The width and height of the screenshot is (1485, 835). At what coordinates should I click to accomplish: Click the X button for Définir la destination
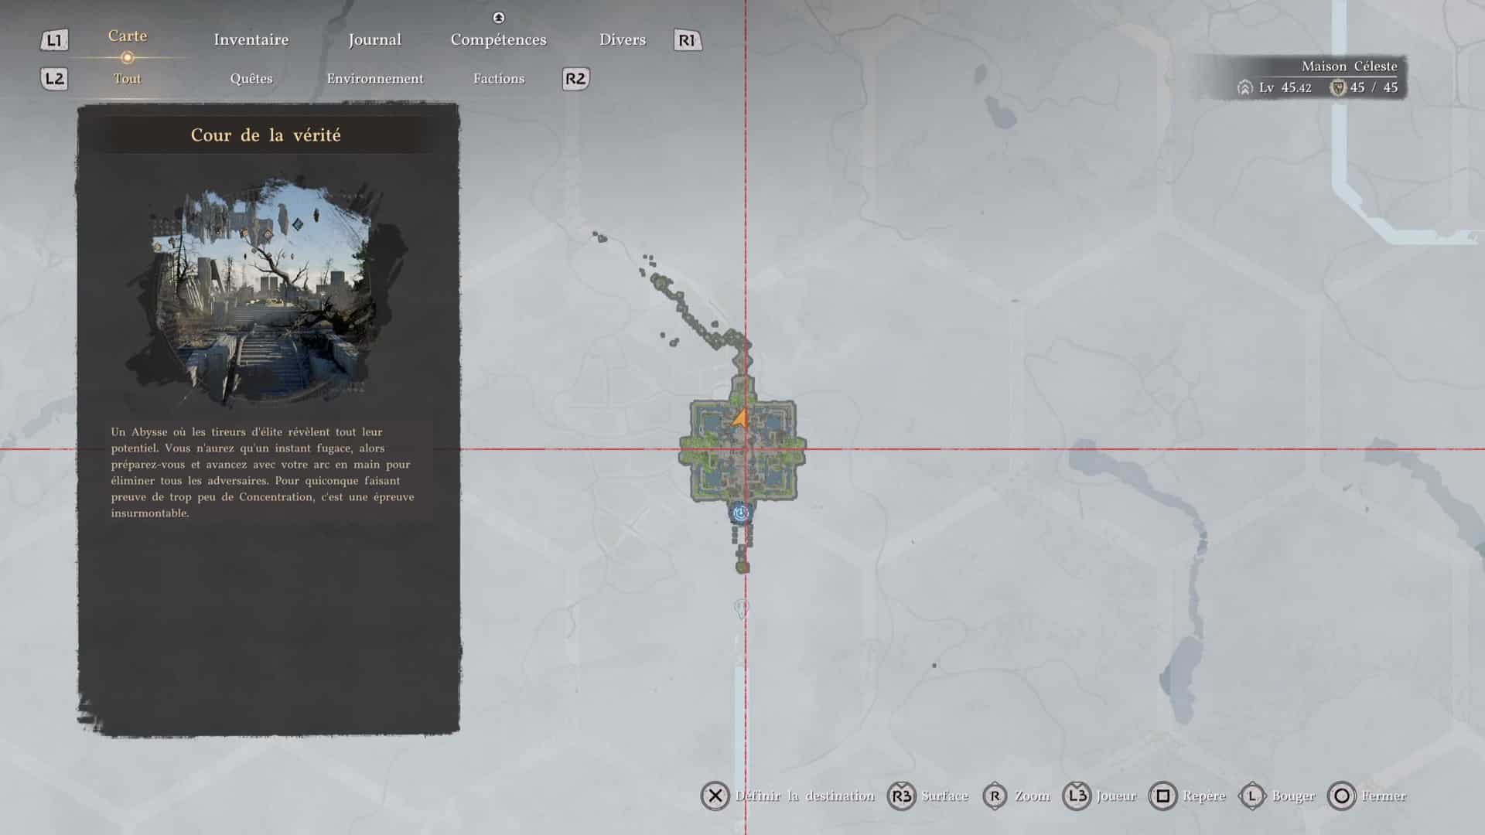[x=715, y=796]
